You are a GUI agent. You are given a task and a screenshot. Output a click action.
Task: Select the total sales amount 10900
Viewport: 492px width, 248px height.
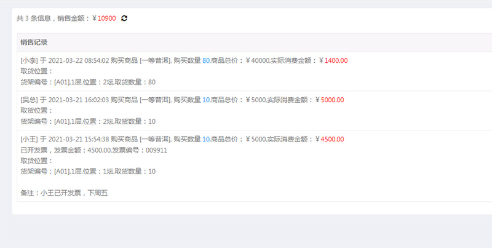point(106,18)
